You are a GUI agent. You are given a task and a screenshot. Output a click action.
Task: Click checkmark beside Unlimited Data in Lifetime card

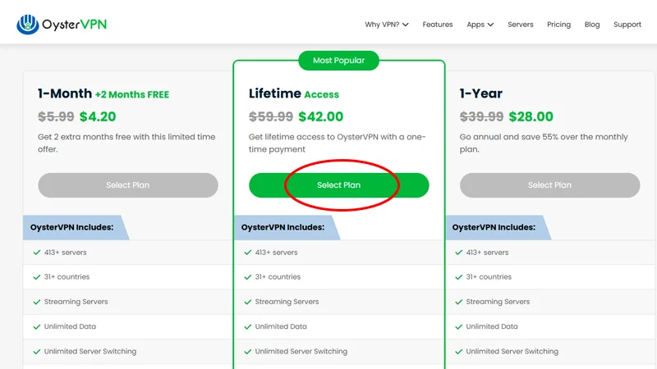[x=248, y=326]
